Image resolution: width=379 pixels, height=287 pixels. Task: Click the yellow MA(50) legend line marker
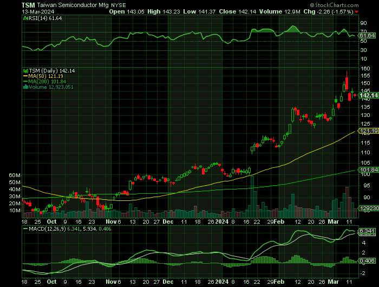[x=25, y=76]
